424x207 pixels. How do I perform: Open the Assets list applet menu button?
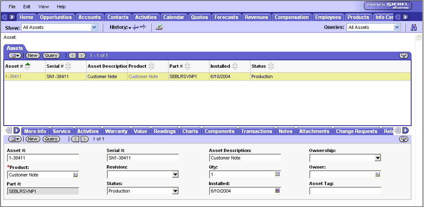coord(15,56)
